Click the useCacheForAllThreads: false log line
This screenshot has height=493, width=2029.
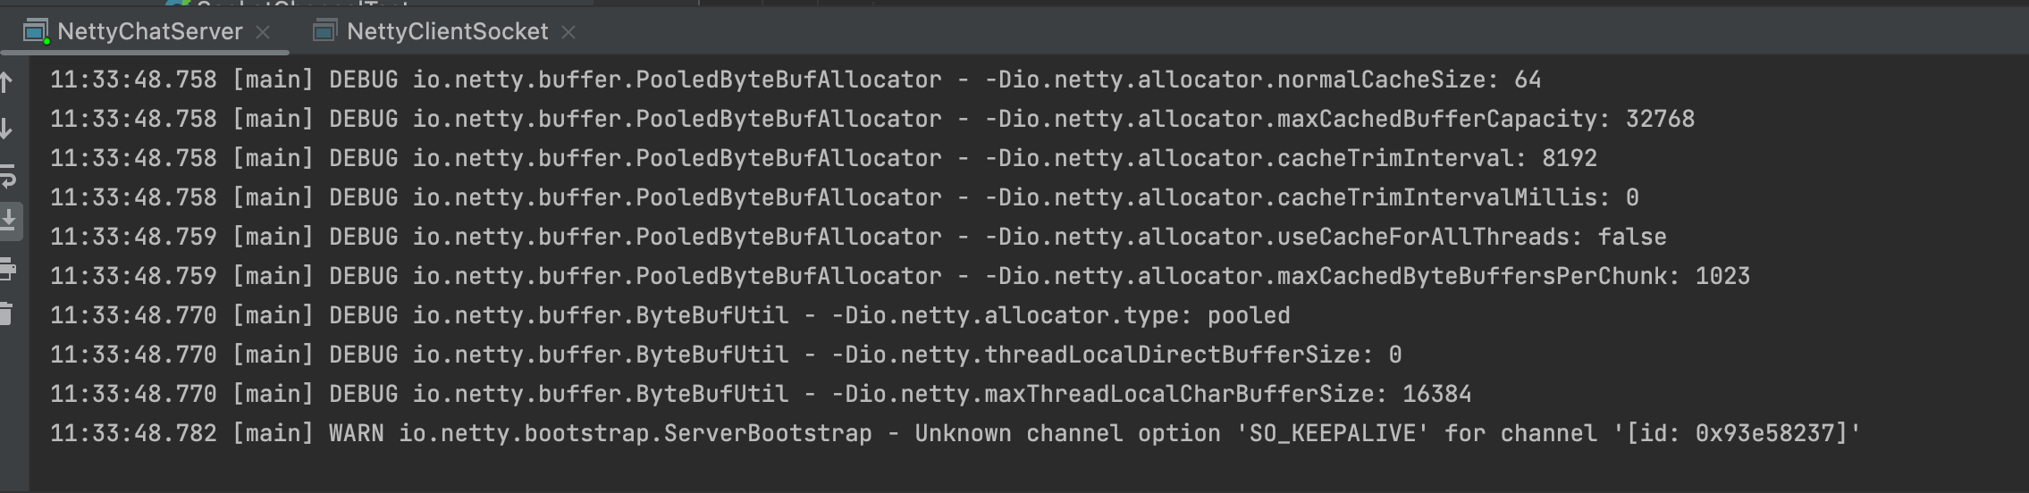click(x=858, y=238)
